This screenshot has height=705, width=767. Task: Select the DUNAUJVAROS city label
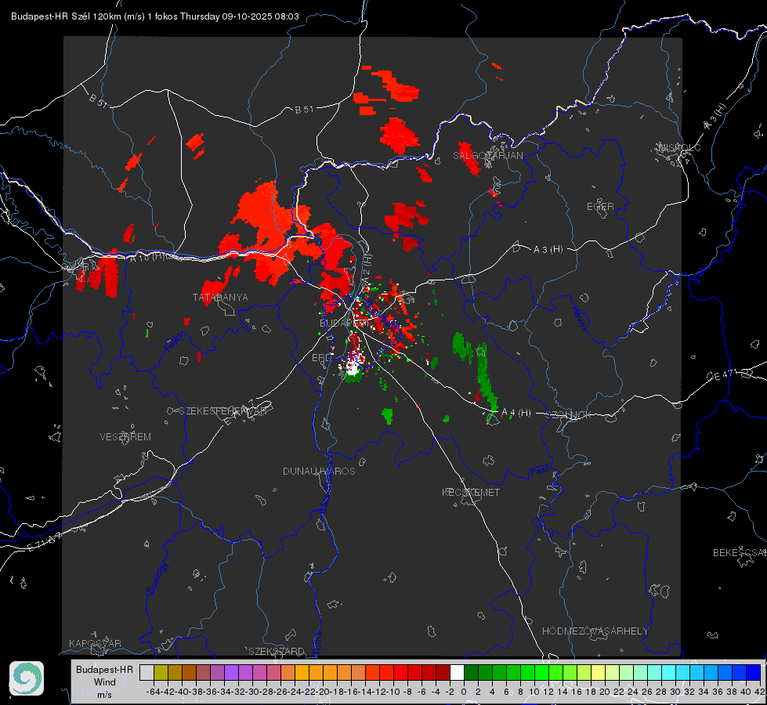coord(319,471)
